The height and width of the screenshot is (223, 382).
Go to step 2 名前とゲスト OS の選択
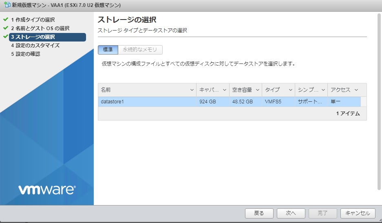coord(40,28)
